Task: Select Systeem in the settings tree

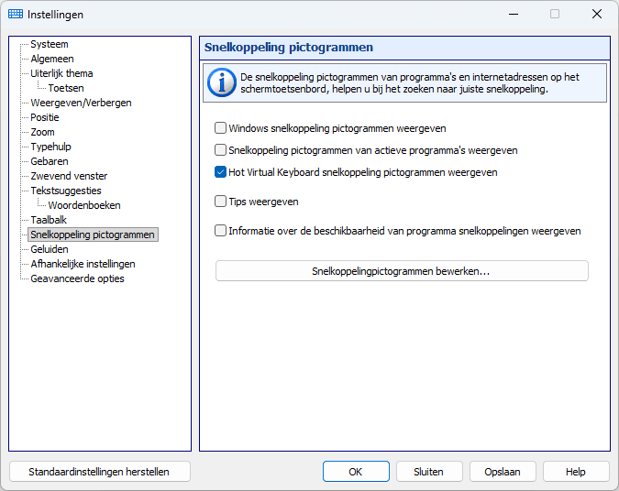Action: pyautogui.click(x=50, y=44)
